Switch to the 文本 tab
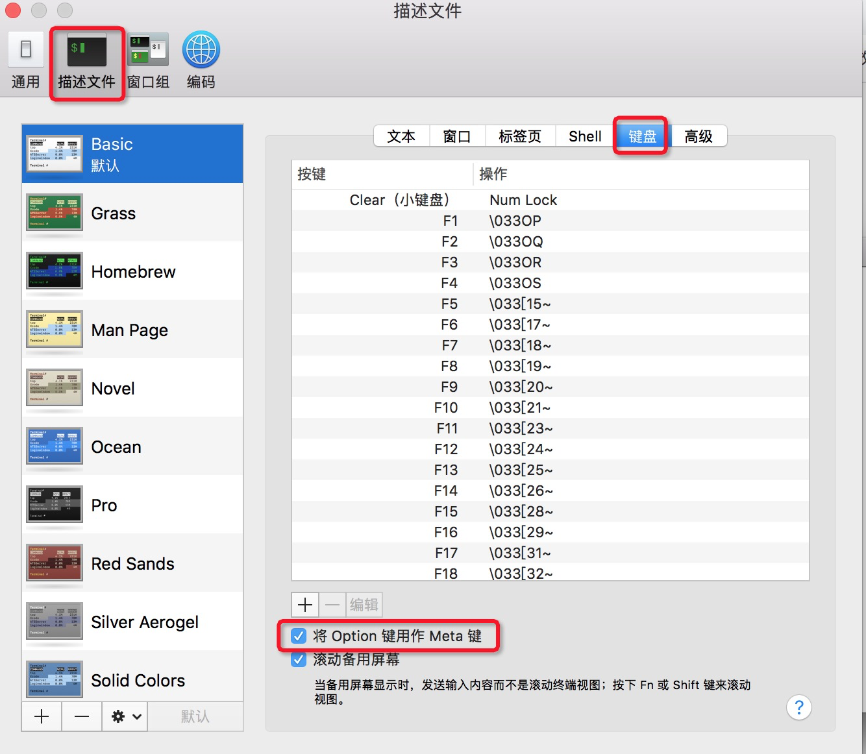 coord(401,136)
